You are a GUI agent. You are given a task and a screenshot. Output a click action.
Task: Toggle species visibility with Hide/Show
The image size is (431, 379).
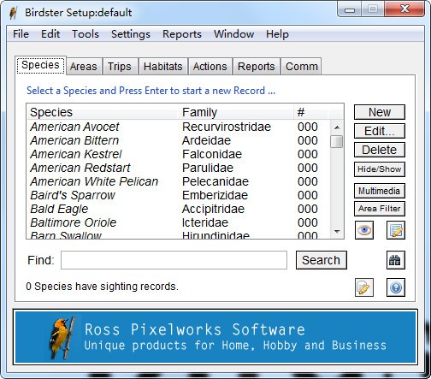coord(380,169)
